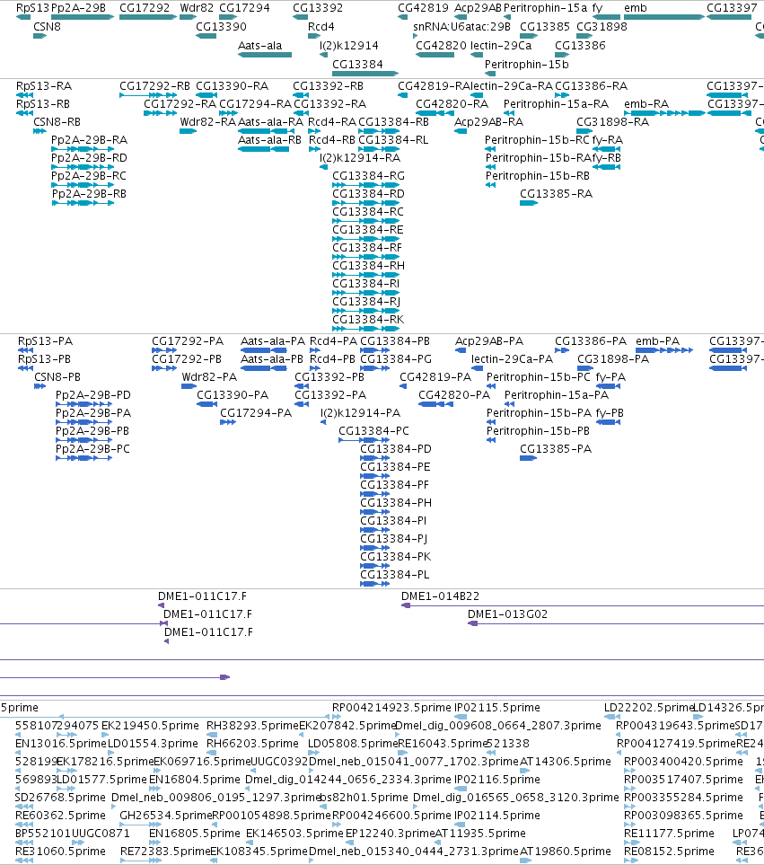Click the Peritrophin-15a-PA protein label
The width and height of the screenshot is (764, 865).
point(557,395)
